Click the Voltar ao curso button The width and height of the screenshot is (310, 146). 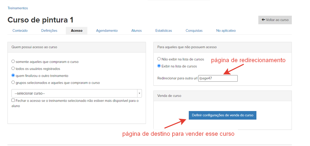(275, 20)
